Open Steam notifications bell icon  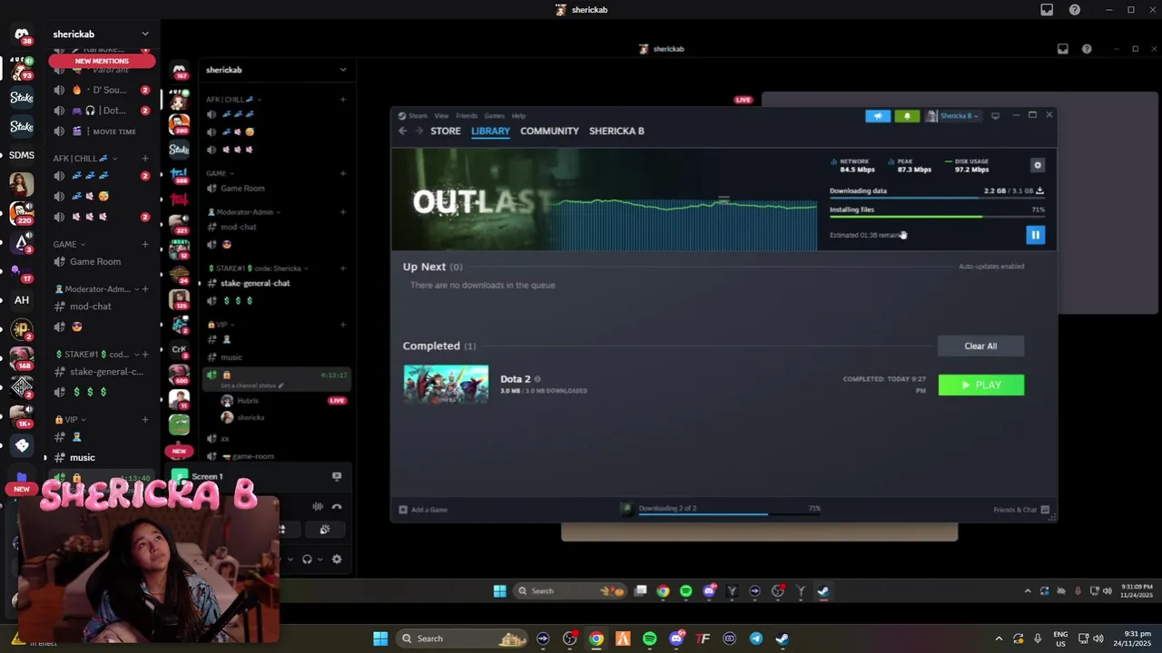907,116
